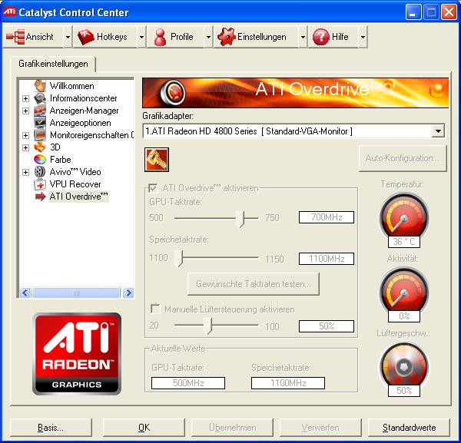Open the Grafikadapter combo box

[294, 131]
